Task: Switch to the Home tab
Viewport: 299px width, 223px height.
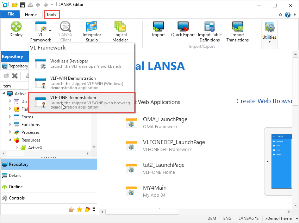Action: pos(31,15)
